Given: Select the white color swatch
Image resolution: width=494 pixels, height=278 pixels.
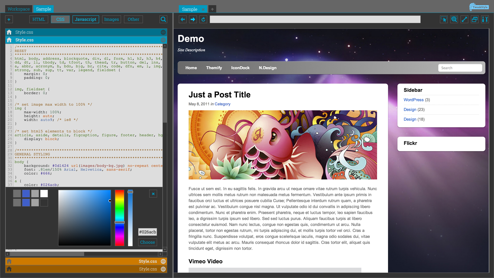Looking at the screenshot, I should 44,194.
